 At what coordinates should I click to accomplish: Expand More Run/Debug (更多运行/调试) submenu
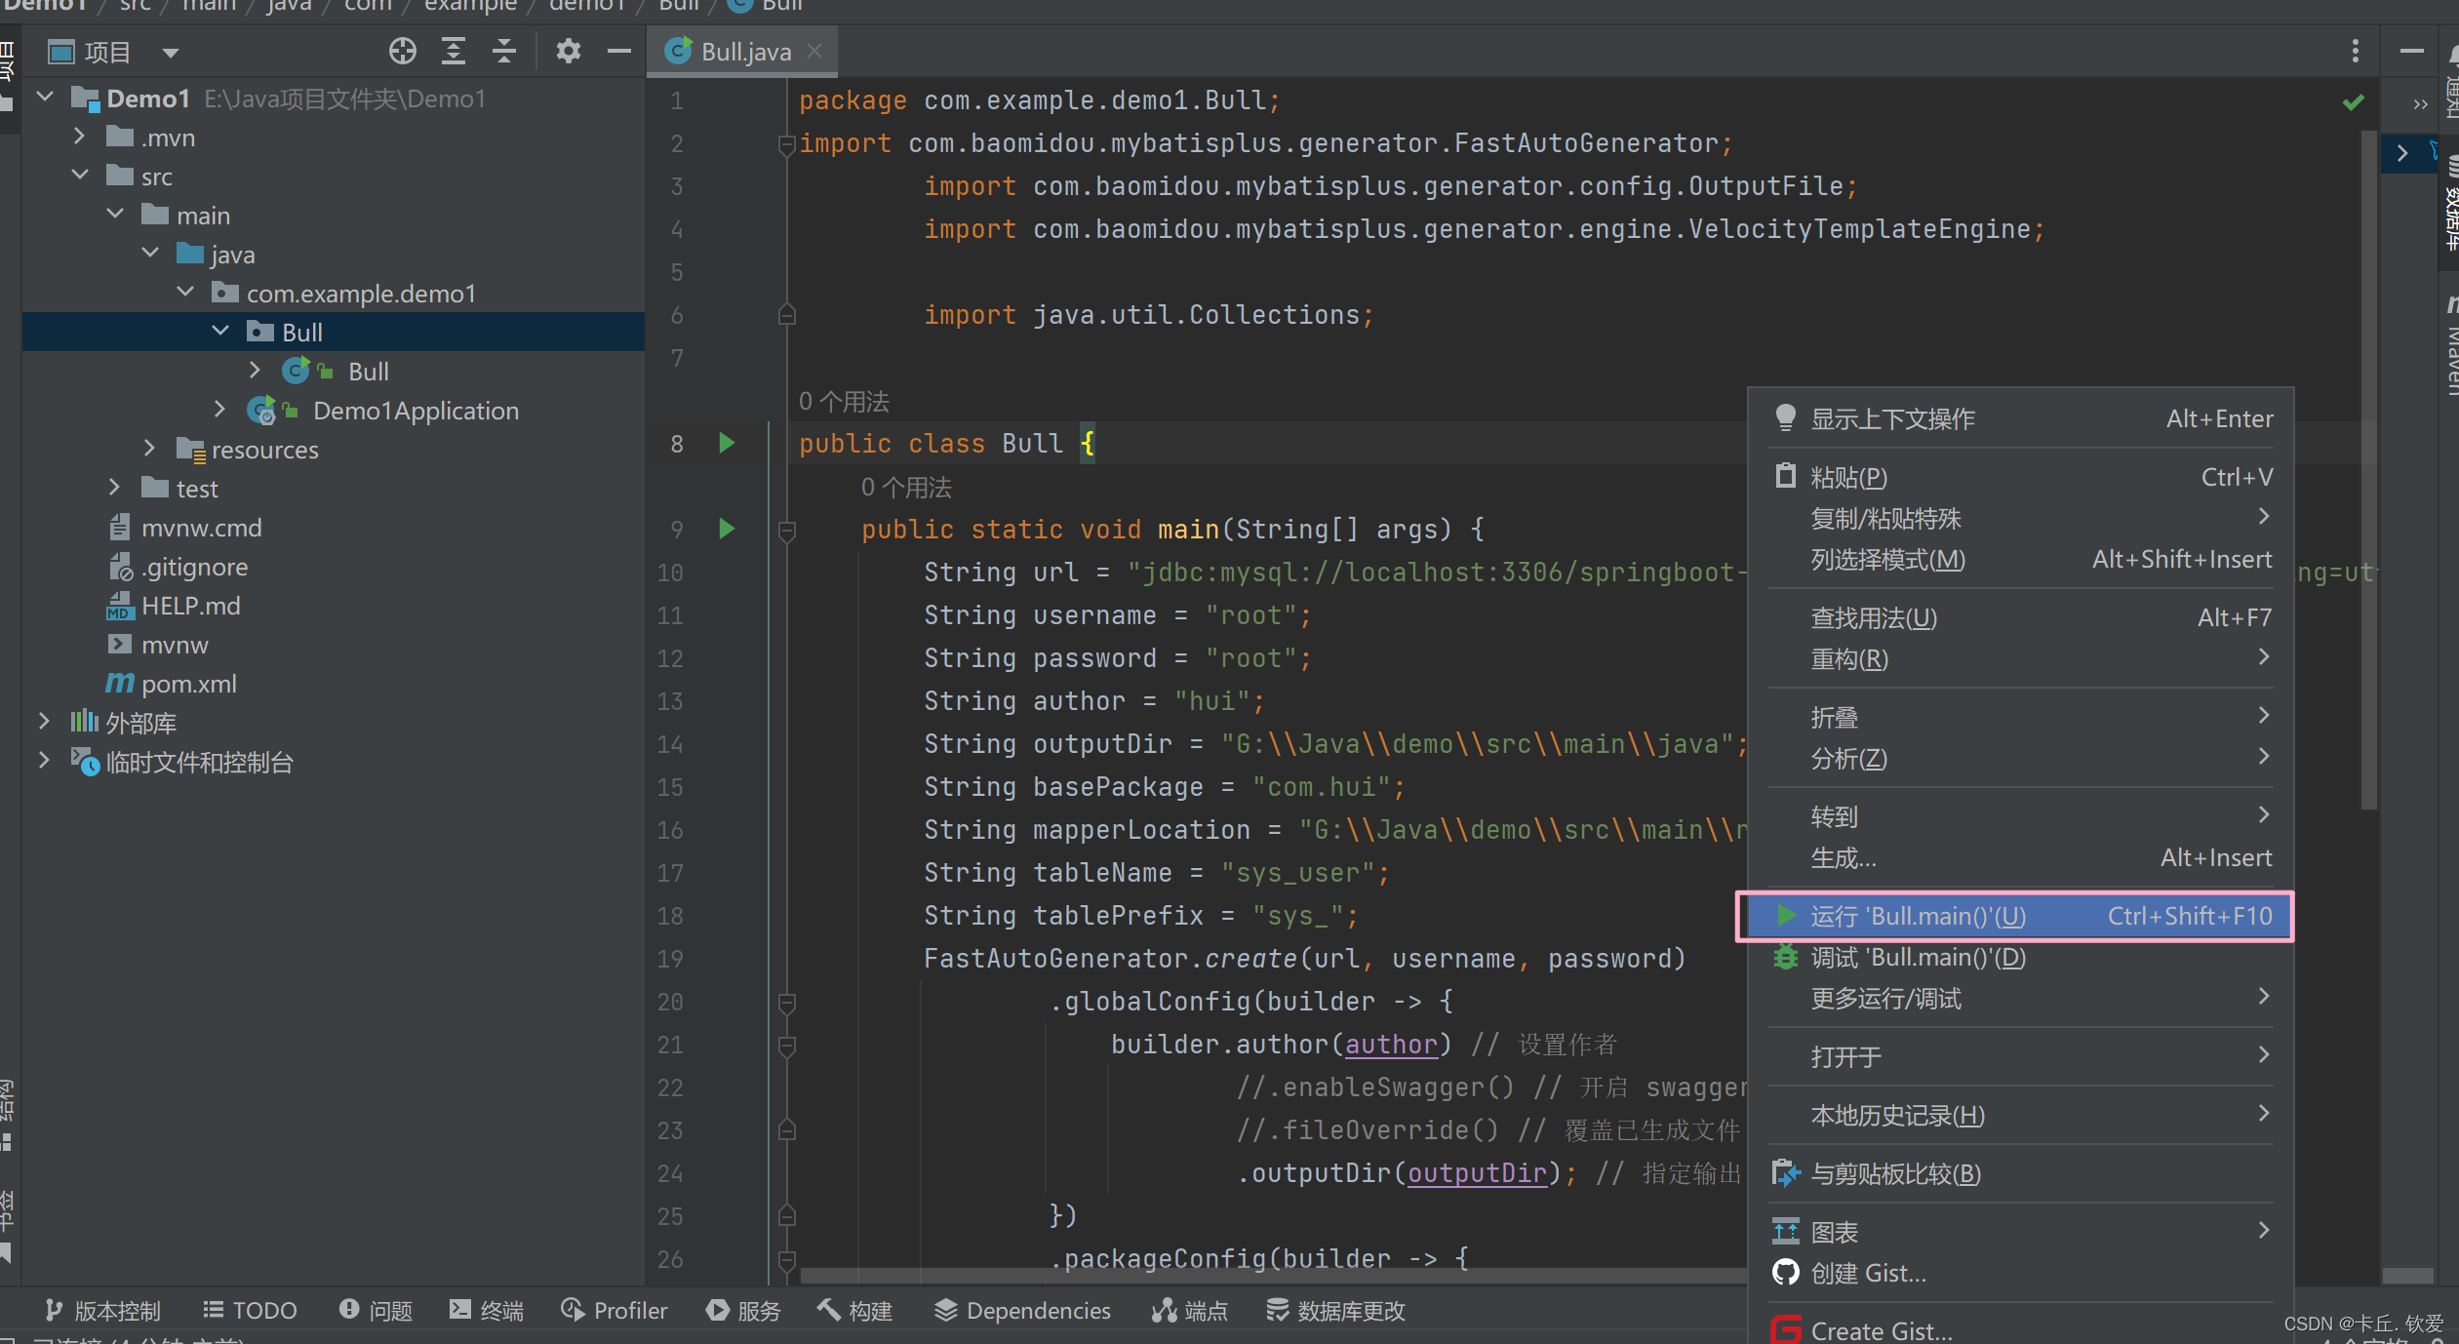[2021, 999]
